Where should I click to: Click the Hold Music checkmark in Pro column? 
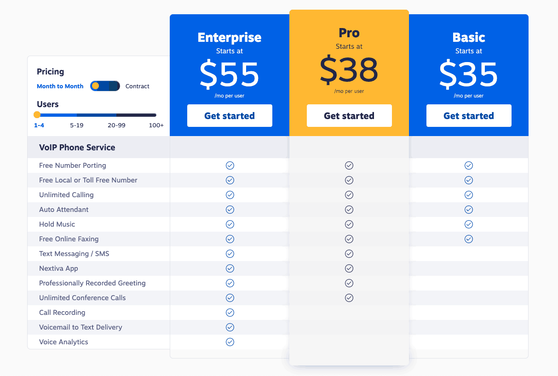coord(349,224)
